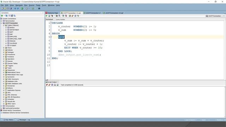
Task: Select the SCOTTConnection tree node
Action: point(11,23)
